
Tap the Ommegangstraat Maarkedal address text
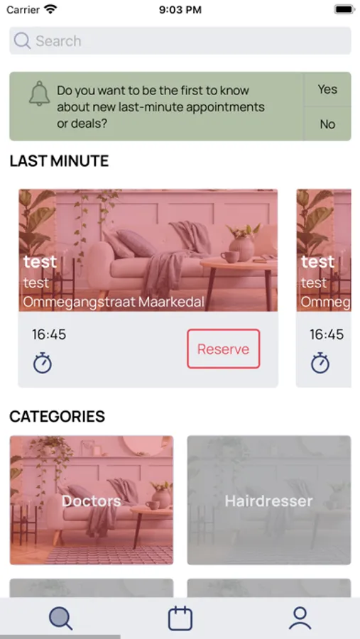point(114,302)
